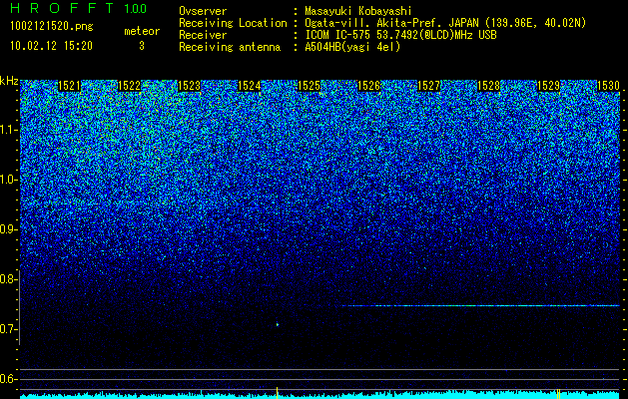
Task: Select observer name Masayuki Kobayashi
Action: click(x=358, y=11)
